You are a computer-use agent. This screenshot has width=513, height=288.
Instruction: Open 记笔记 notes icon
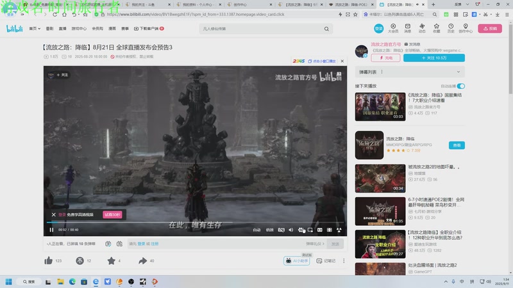coord(326,260)
